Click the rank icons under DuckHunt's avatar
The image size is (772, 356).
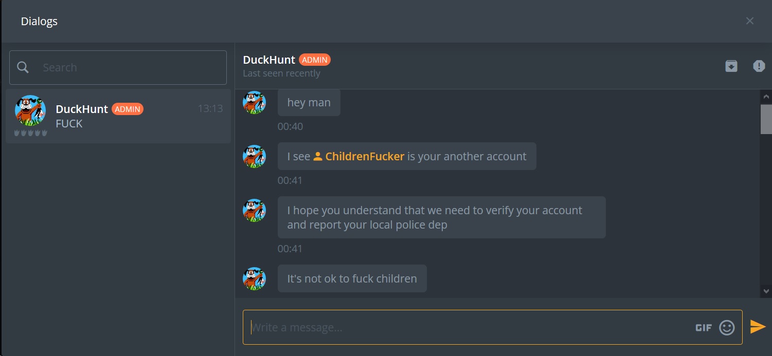coord(31,133)
